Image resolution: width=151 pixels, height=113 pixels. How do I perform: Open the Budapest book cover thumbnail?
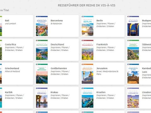tap(133, 26)
